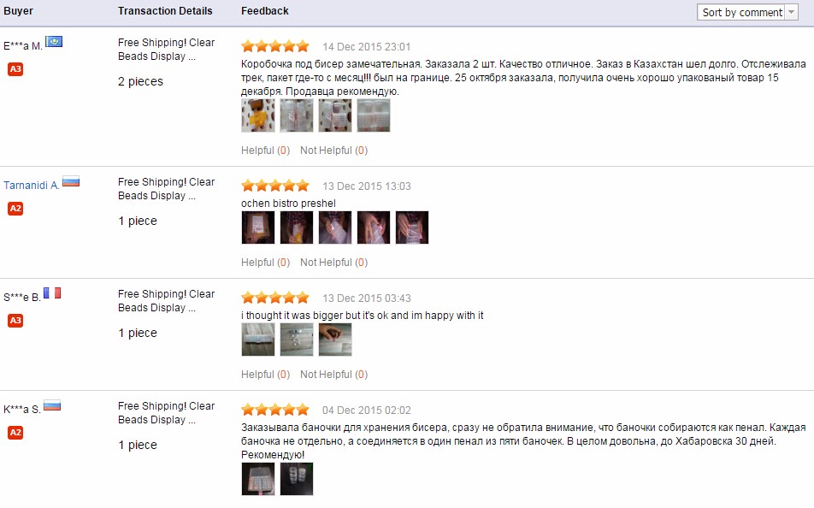Click the Russian flag beside Tarnanidi A.
814x508 pixels.
pyautogui.click(x=71, y=181)
